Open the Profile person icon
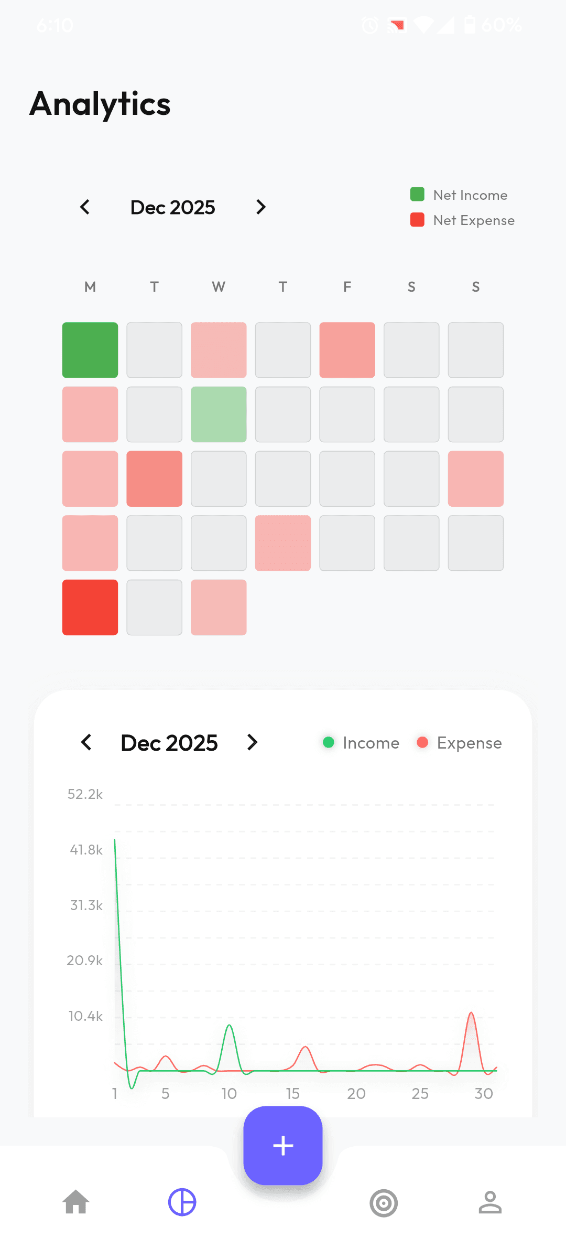 coord(490,1202)
